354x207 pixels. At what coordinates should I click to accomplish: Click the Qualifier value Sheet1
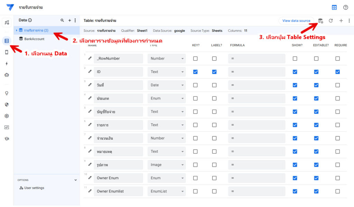point(142,31)
